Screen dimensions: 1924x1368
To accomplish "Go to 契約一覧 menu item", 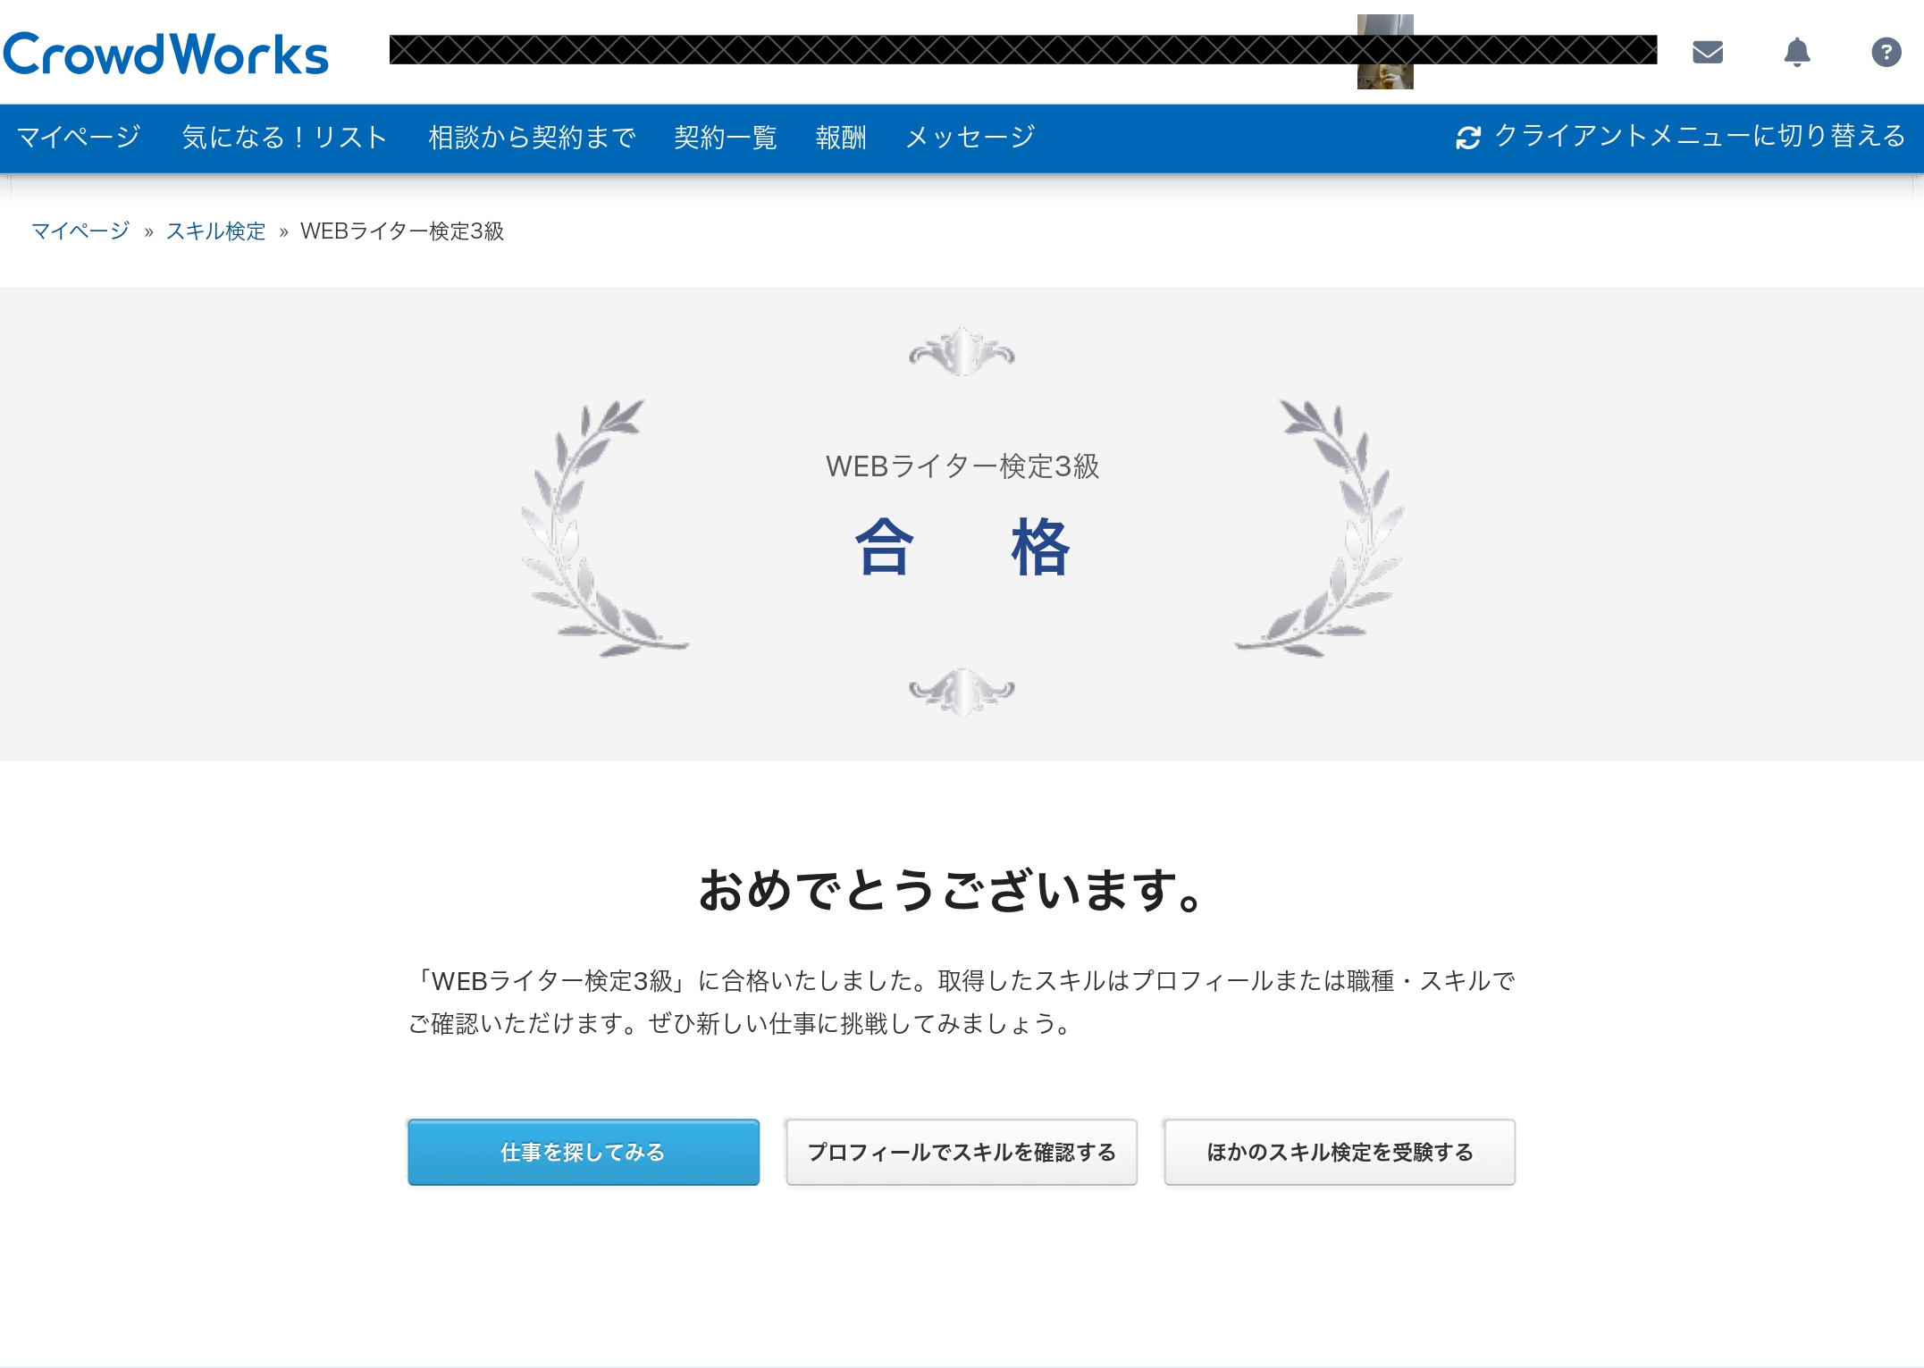I will click(725, 137).
